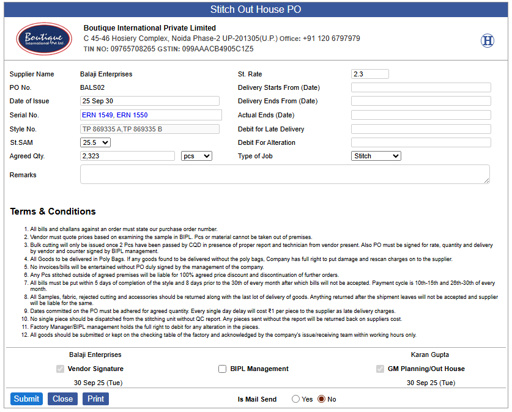Click the Print button
Screen dimensions: 512x412
pos(95,399)
